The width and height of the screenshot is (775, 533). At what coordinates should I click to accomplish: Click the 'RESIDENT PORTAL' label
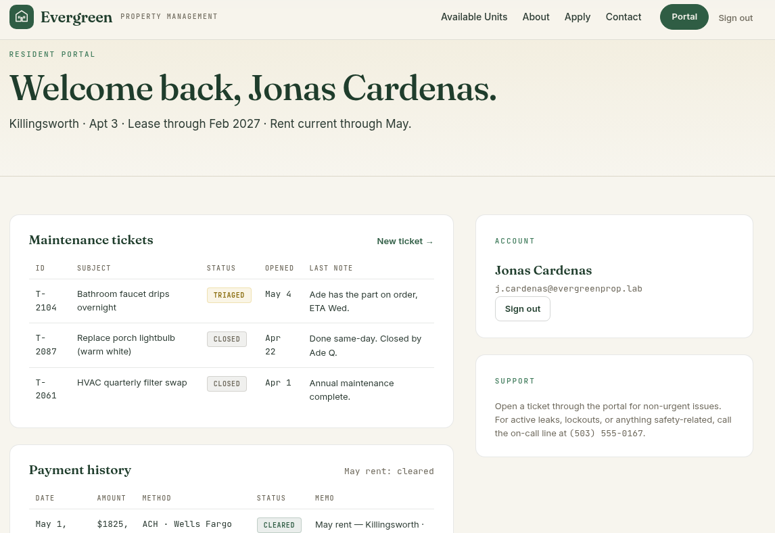pos(52,54)
